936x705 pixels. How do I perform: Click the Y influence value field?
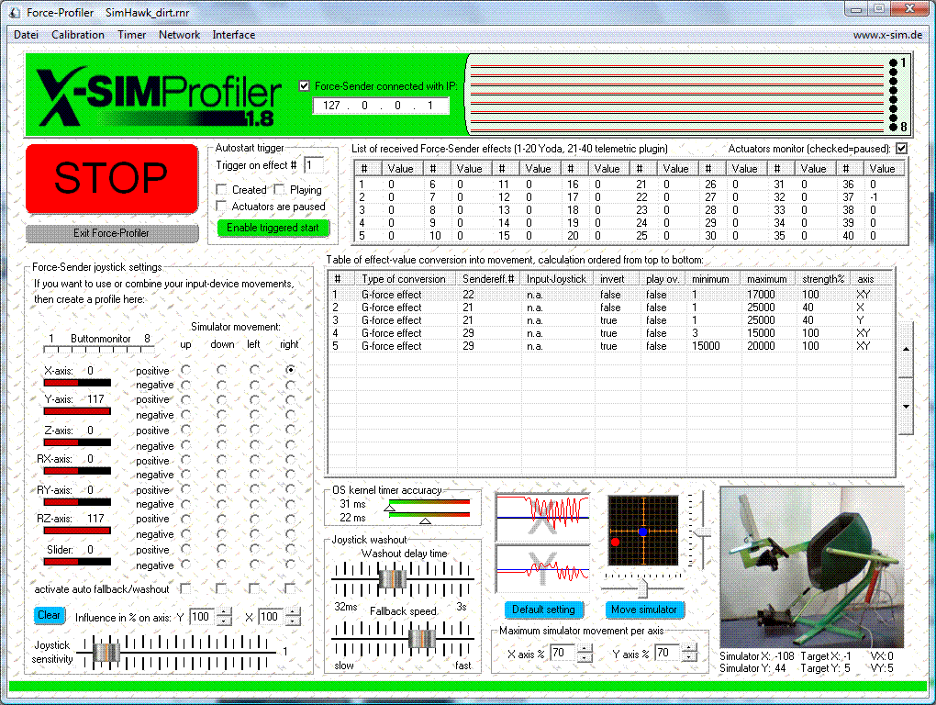point(204,617)
